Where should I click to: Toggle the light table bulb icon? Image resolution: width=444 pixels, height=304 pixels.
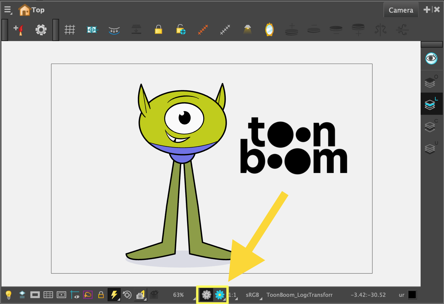pyautogui.click(x=9, y=295)
